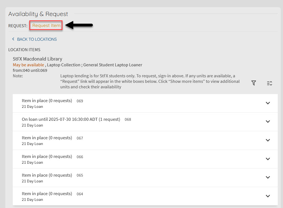Click '21 Day Loan' under item 064
Image resolution: width=283 pixels, height=208 pixels.
coord(32,200)
